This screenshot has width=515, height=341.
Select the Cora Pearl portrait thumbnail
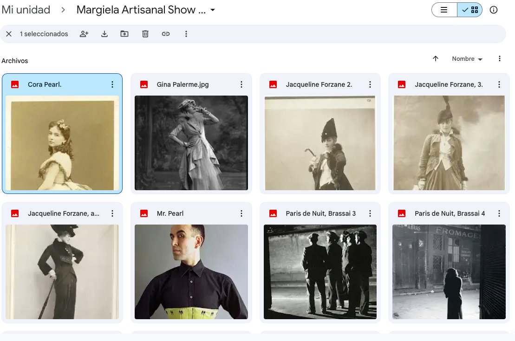tap(62, 143)
